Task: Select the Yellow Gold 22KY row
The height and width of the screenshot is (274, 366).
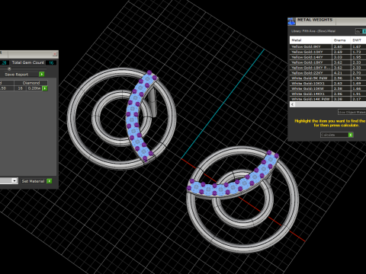Action: coord(328,73)
